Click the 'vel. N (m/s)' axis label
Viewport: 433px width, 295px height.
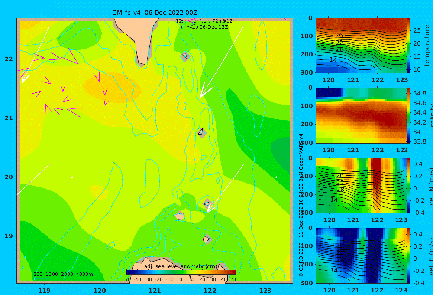[x=430, y=186]
